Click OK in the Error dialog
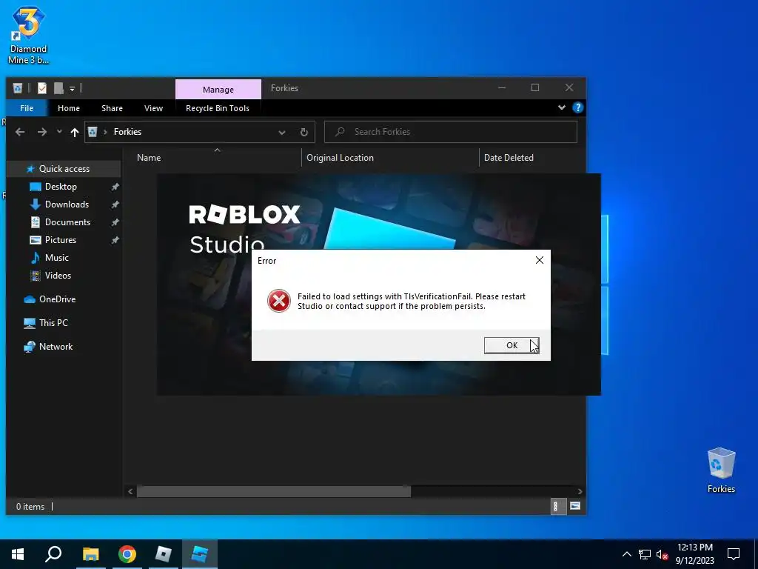This screenshot has height=569, width=758. click(512, 345)
